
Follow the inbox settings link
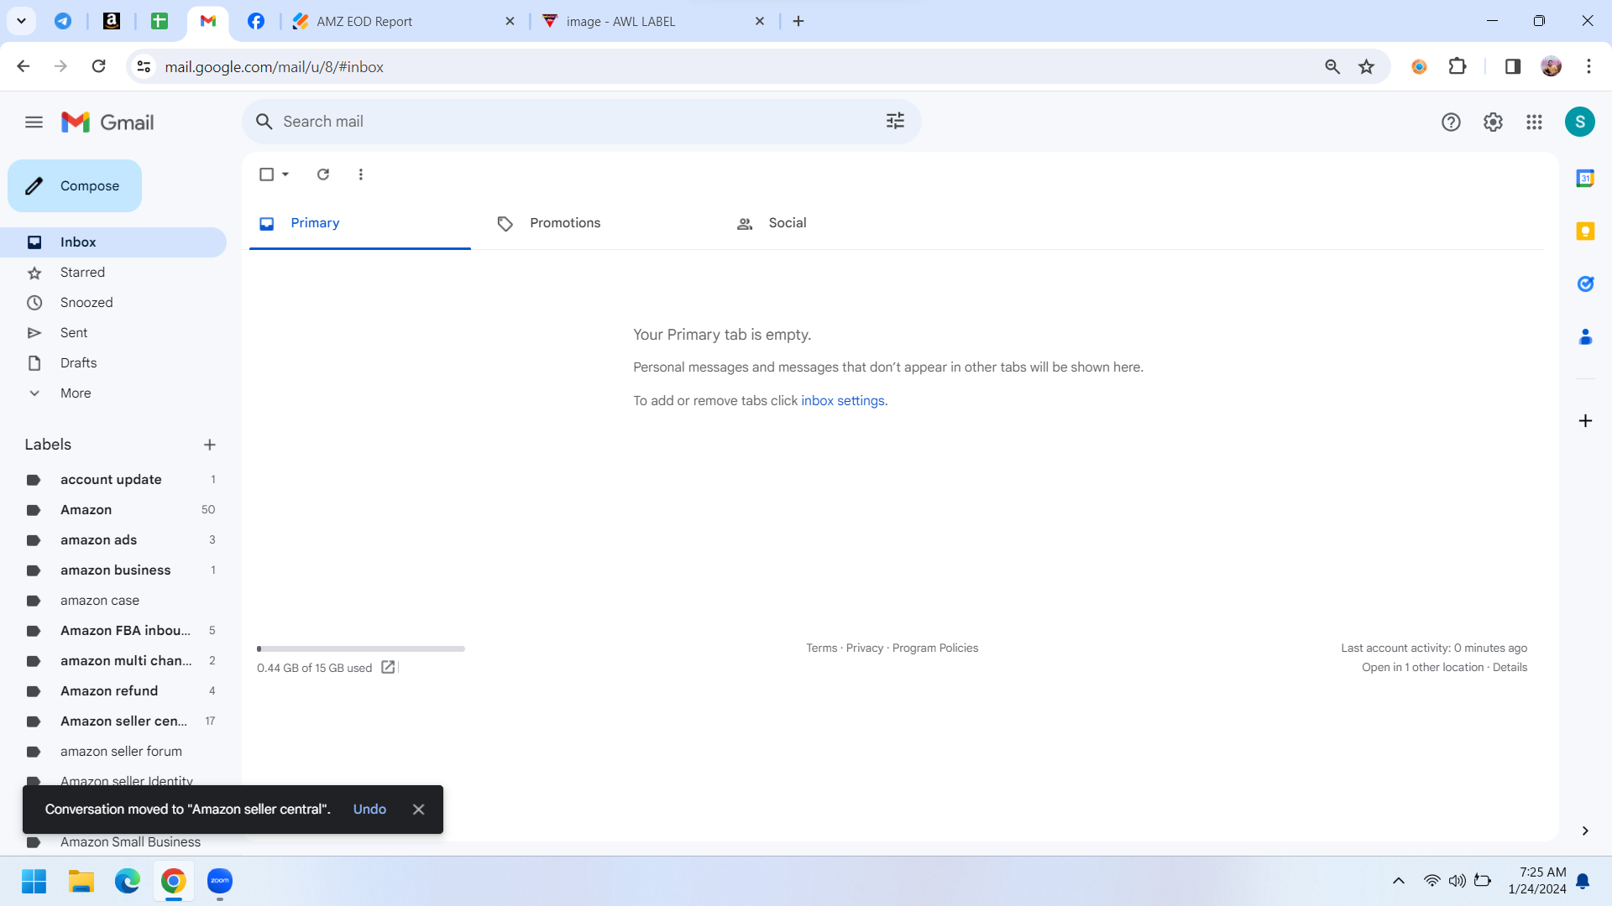[x=843, y=401]
